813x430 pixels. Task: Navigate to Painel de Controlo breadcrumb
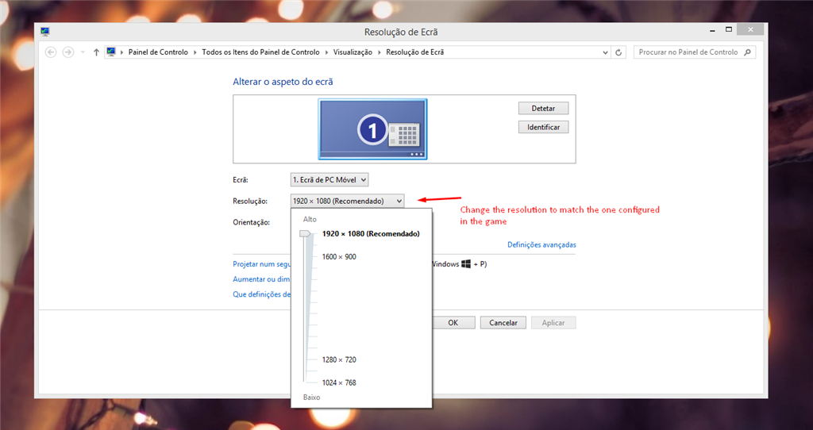pyautogui.click(x=158, y=52)
